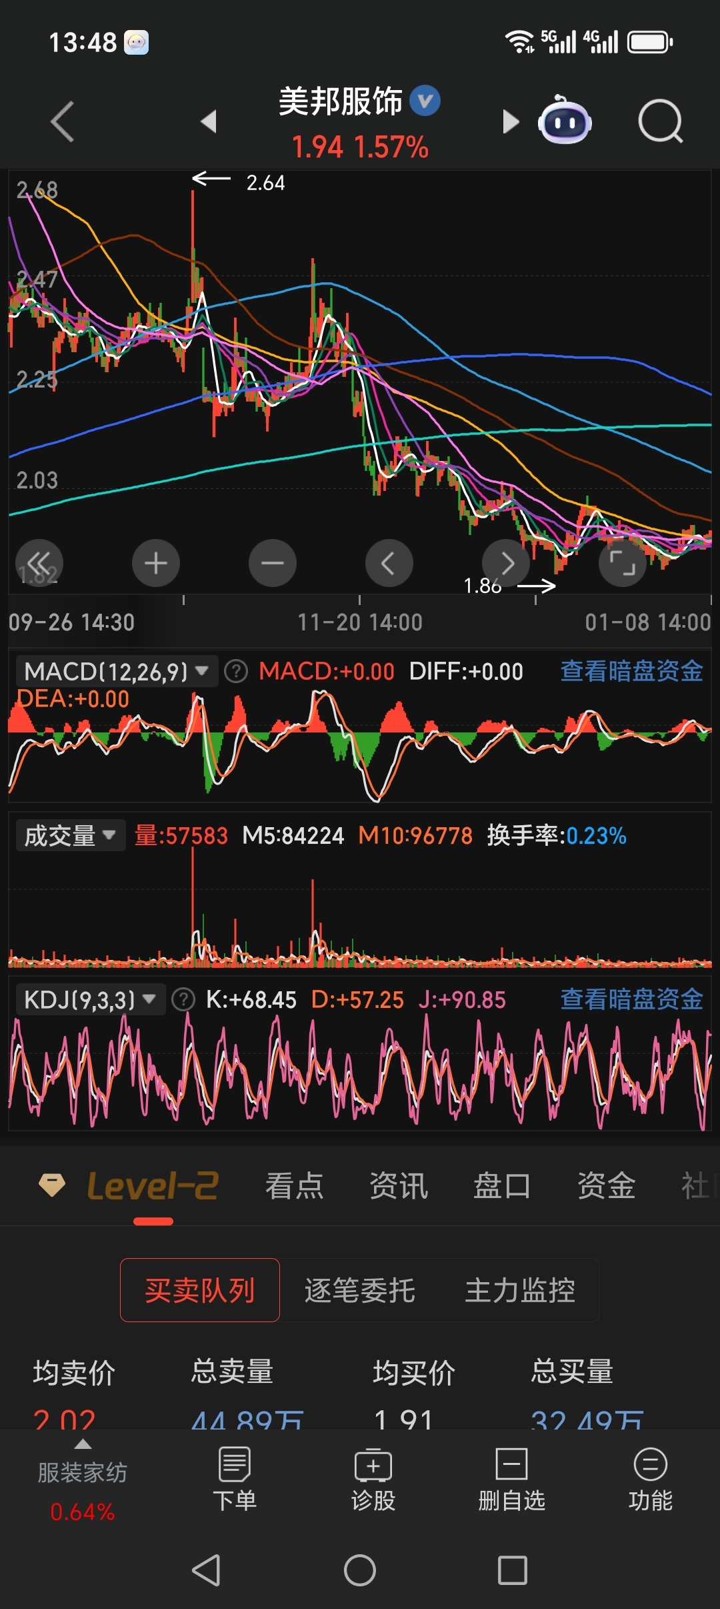This screenshot has height=1609, width=720.
Task: Tap date label 01-08 14:00
Action: pos(648,622)
